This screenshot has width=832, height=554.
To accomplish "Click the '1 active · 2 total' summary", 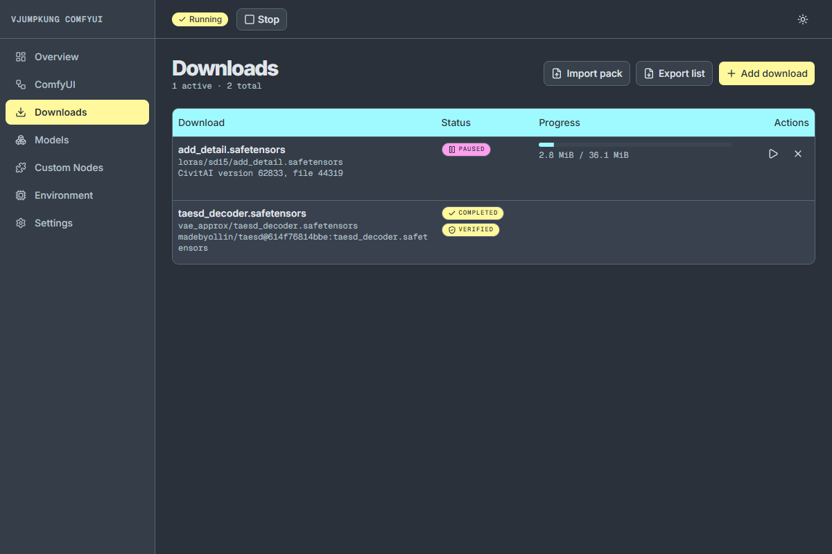I will [217, 86].
